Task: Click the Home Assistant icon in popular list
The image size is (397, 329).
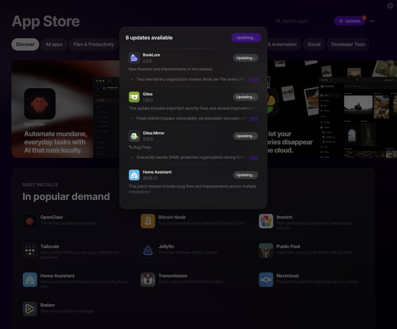Action: pyautogui.click(x=30, y=280)
